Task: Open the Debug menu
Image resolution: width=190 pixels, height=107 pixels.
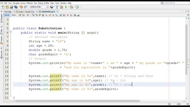Action: tap(41, 3)
